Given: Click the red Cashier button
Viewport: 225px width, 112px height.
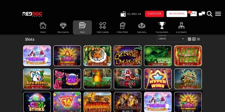Looking at the screenshot, I should 154,14.
